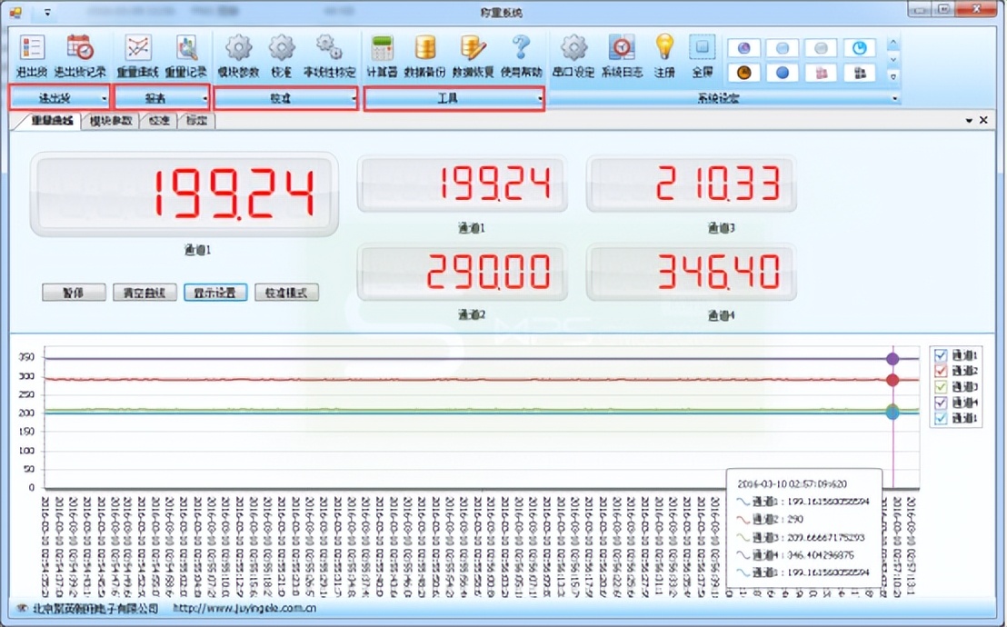Image resolution: width=1007 pixels, height=627 pixels.
Task: Expand the 系统设定 group dropdown arrow
Action: (x=895, y=98)
